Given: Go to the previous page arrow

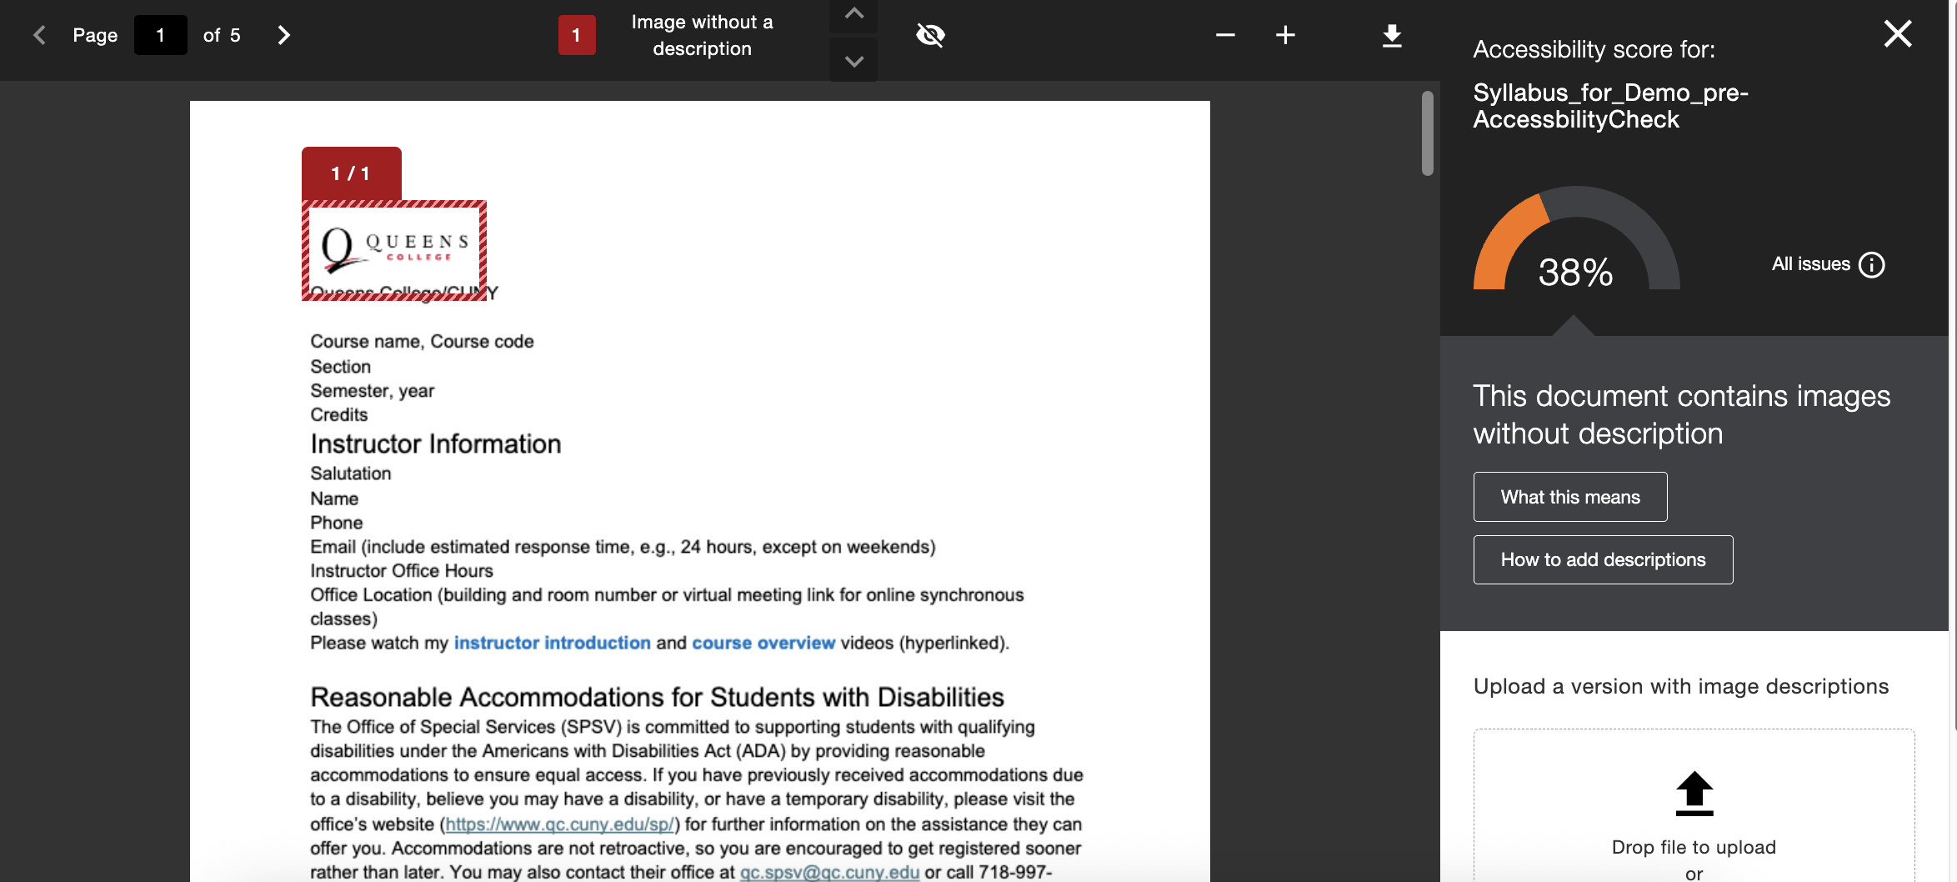Looking at the screenshot, I should click(39, 35).
